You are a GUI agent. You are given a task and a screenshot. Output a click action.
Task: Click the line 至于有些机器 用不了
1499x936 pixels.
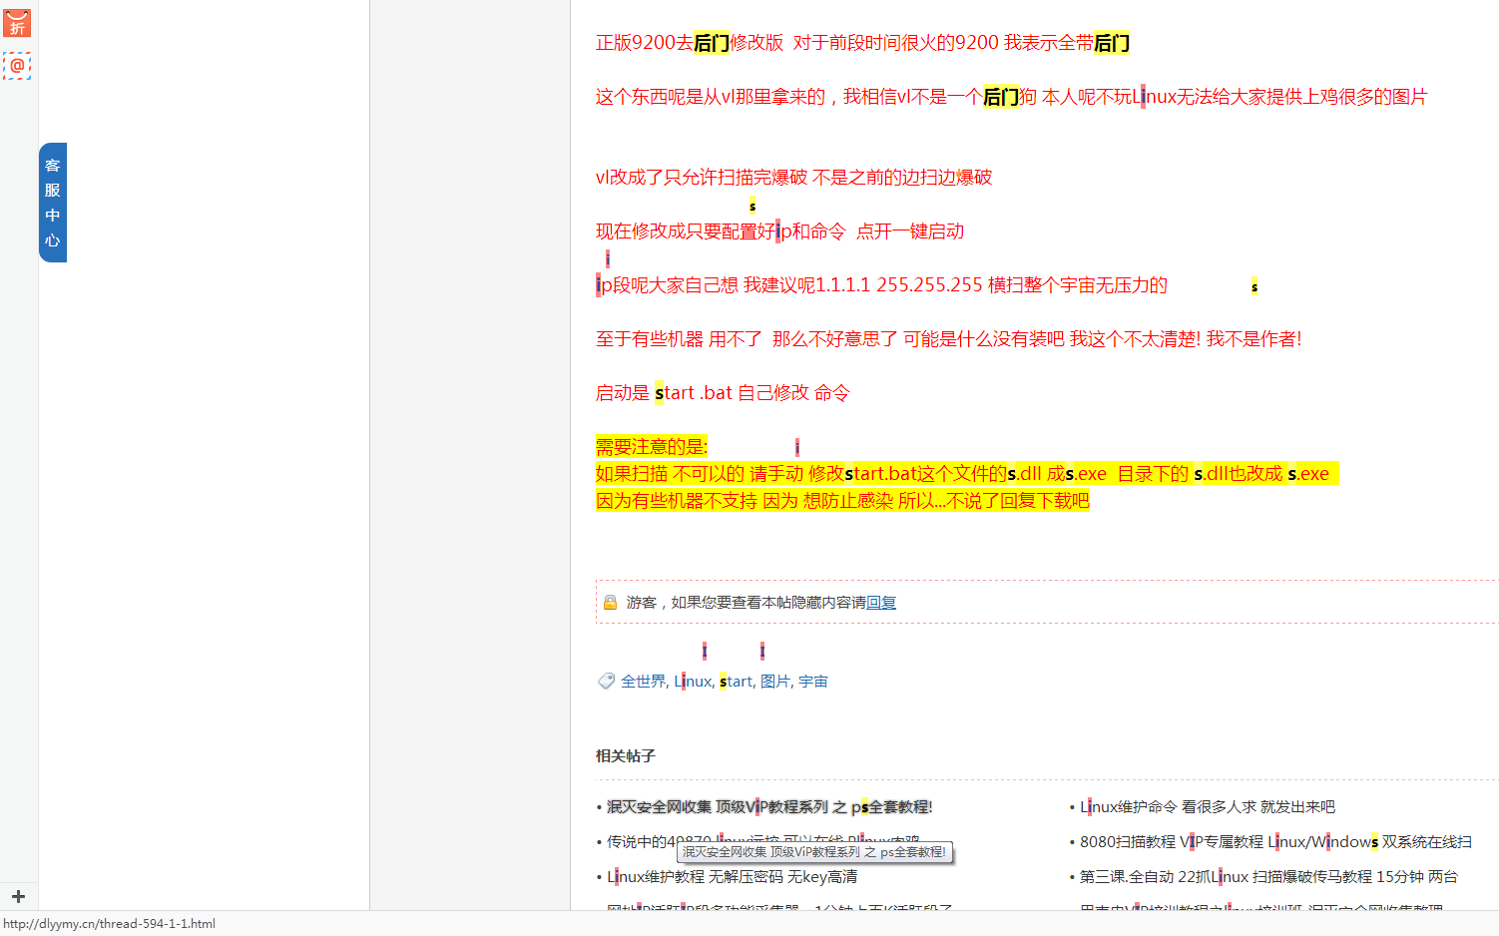pos(948,339)
